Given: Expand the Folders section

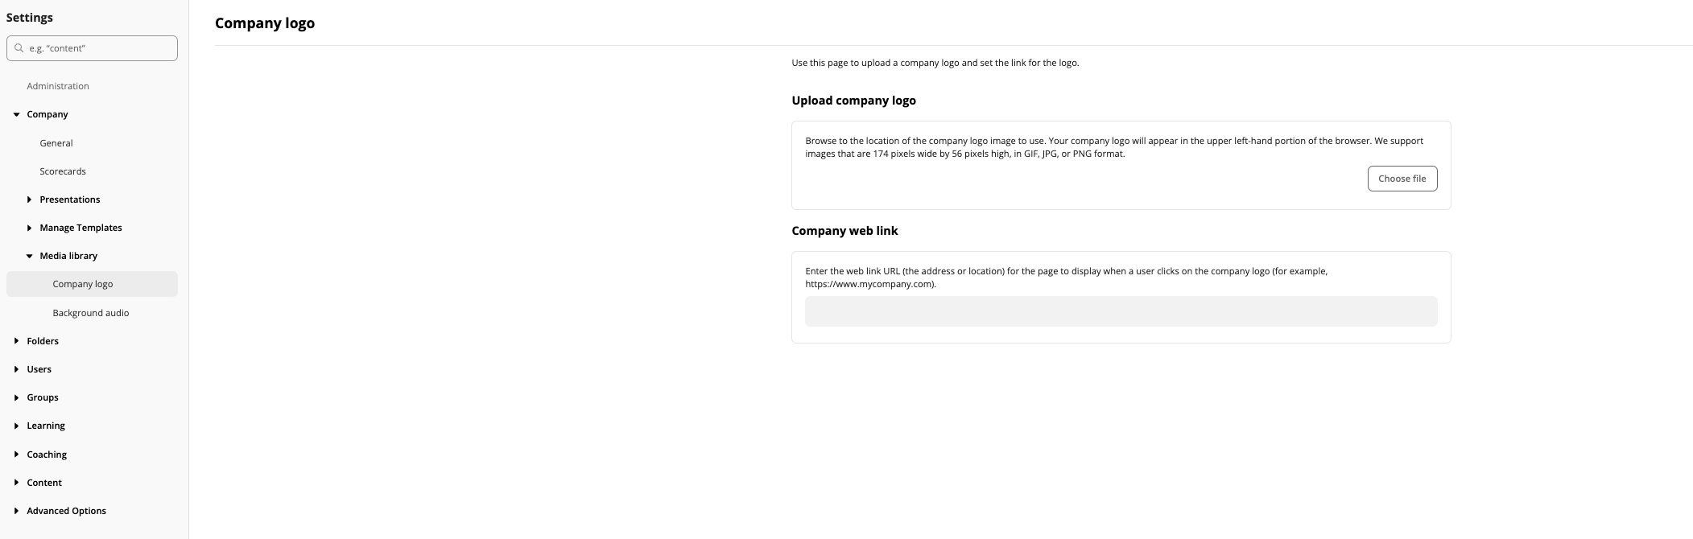Looking at the screenshot, I should point(17,341).
